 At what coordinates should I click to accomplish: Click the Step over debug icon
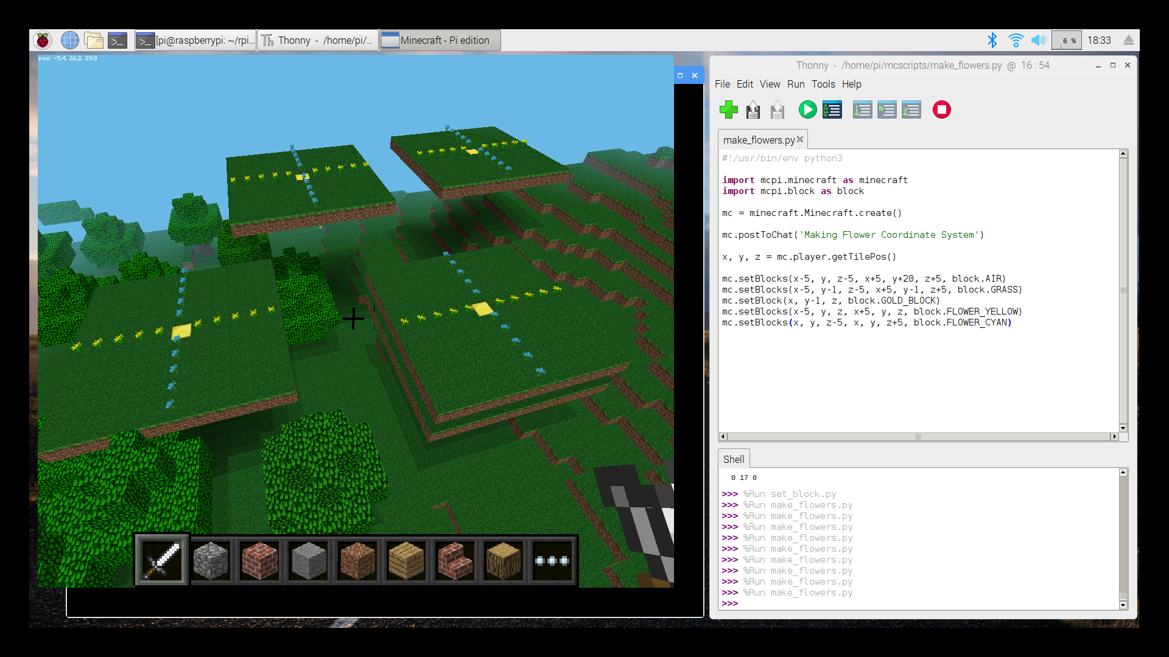pos(862,110)
